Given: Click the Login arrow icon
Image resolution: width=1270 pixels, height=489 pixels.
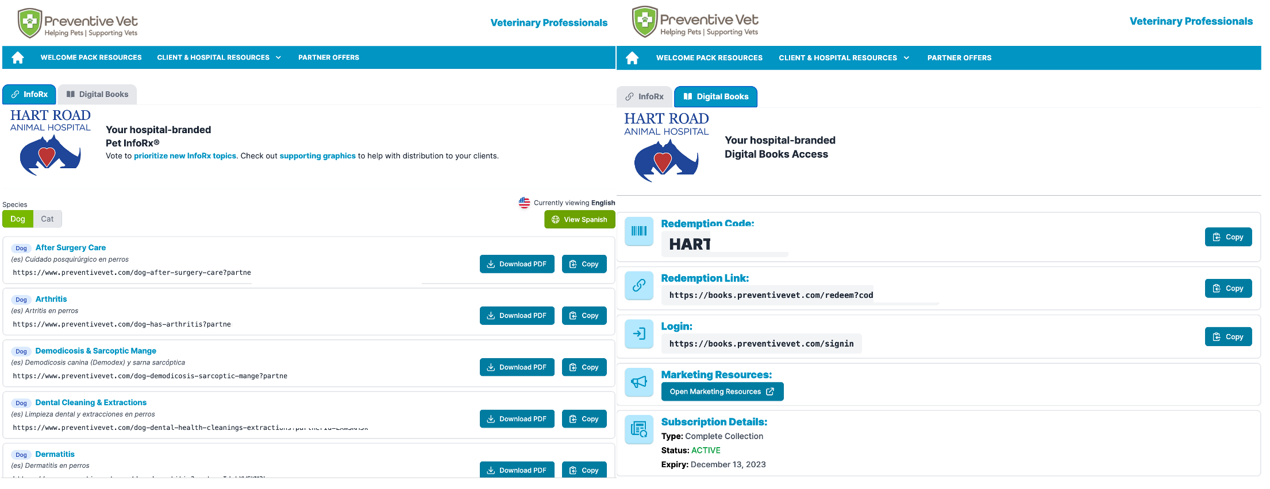Looking at the screenshot, I should [639, 333].
